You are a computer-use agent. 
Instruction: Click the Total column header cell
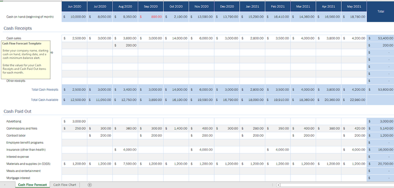380,12
